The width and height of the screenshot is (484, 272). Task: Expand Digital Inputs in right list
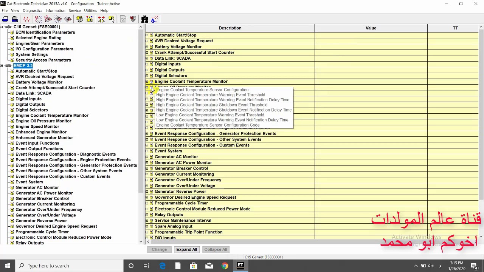tap(147, 64)
